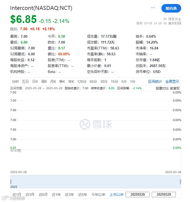Screen dimensions: 190x202
Task: Click the start date field 20250328
Action: [138, 195]
